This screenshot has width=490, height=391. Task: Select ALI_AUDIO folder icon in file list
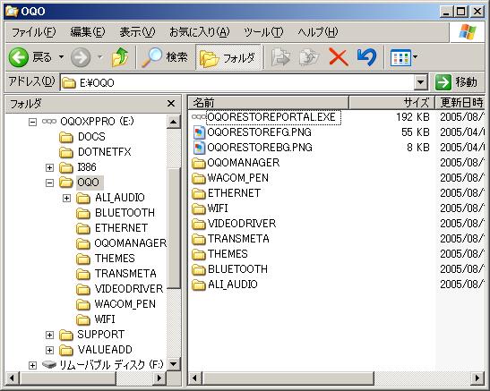199,285
